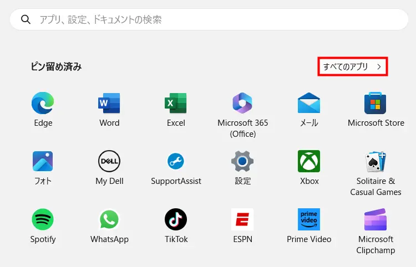Launch the My Dell app icon

[109, 161]
